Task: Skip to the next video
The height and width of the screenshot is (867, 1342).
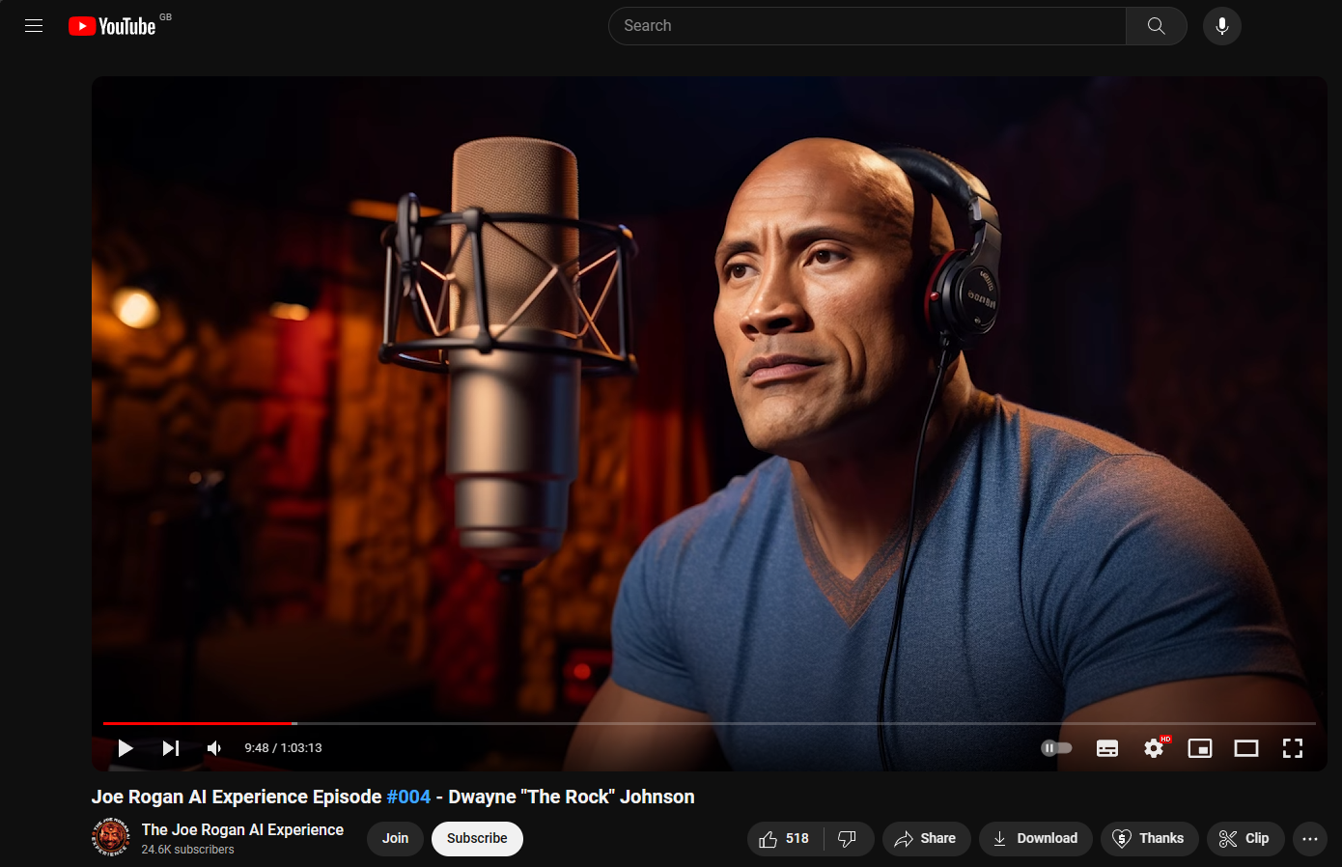Action: coord(171,748)
